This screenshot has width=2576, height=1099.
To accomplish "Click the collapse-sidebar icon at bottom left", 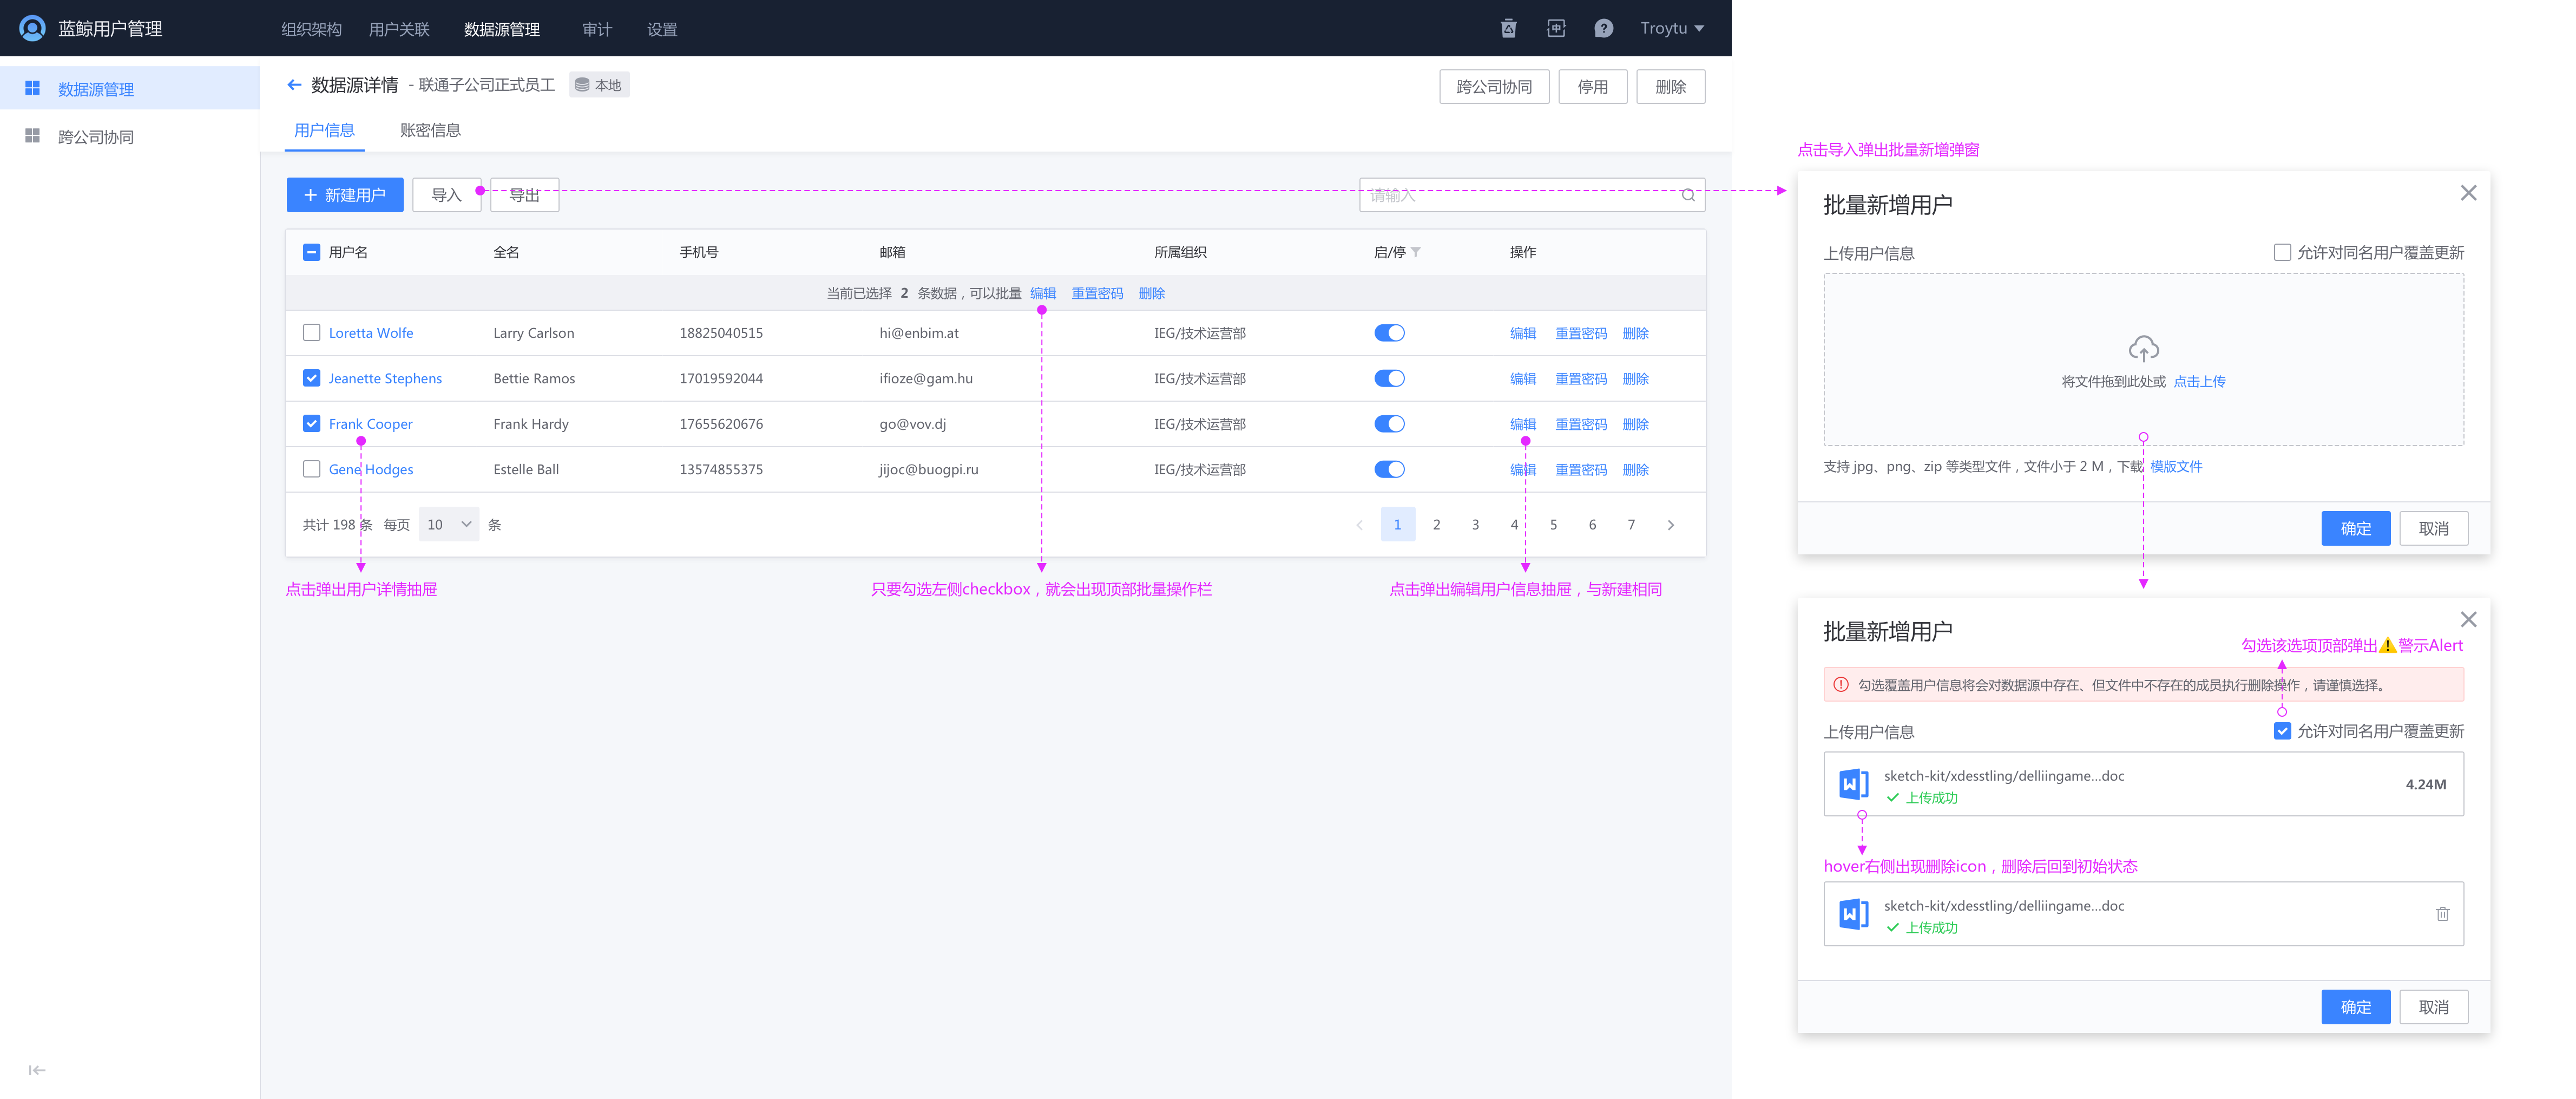I will 37,1070.
